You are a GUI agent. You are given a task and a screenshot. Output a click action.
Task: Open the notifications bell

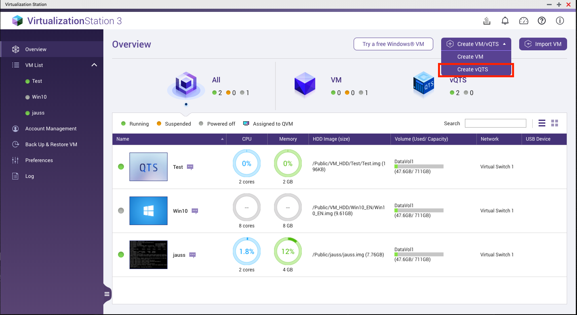point(505,21)
